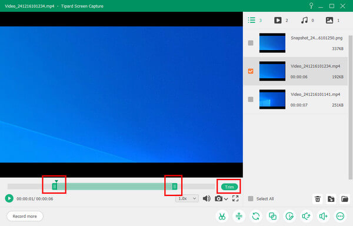The width and height of the screenshot is (353, 226).
Task: Click the Snapshot_24...6101250.png file name
Action: pyautogui.click(x=317, y=38)
